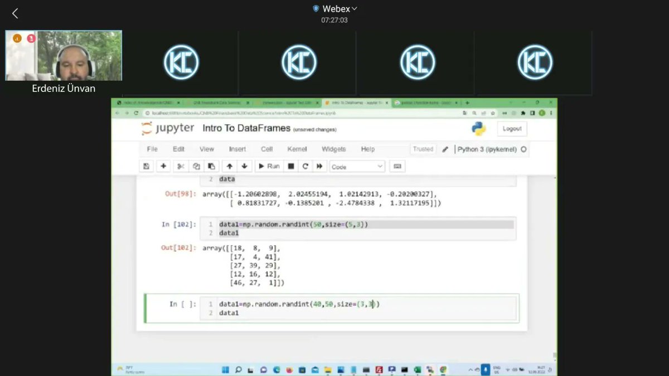Click the browser reload icon

tap(136, 113)
